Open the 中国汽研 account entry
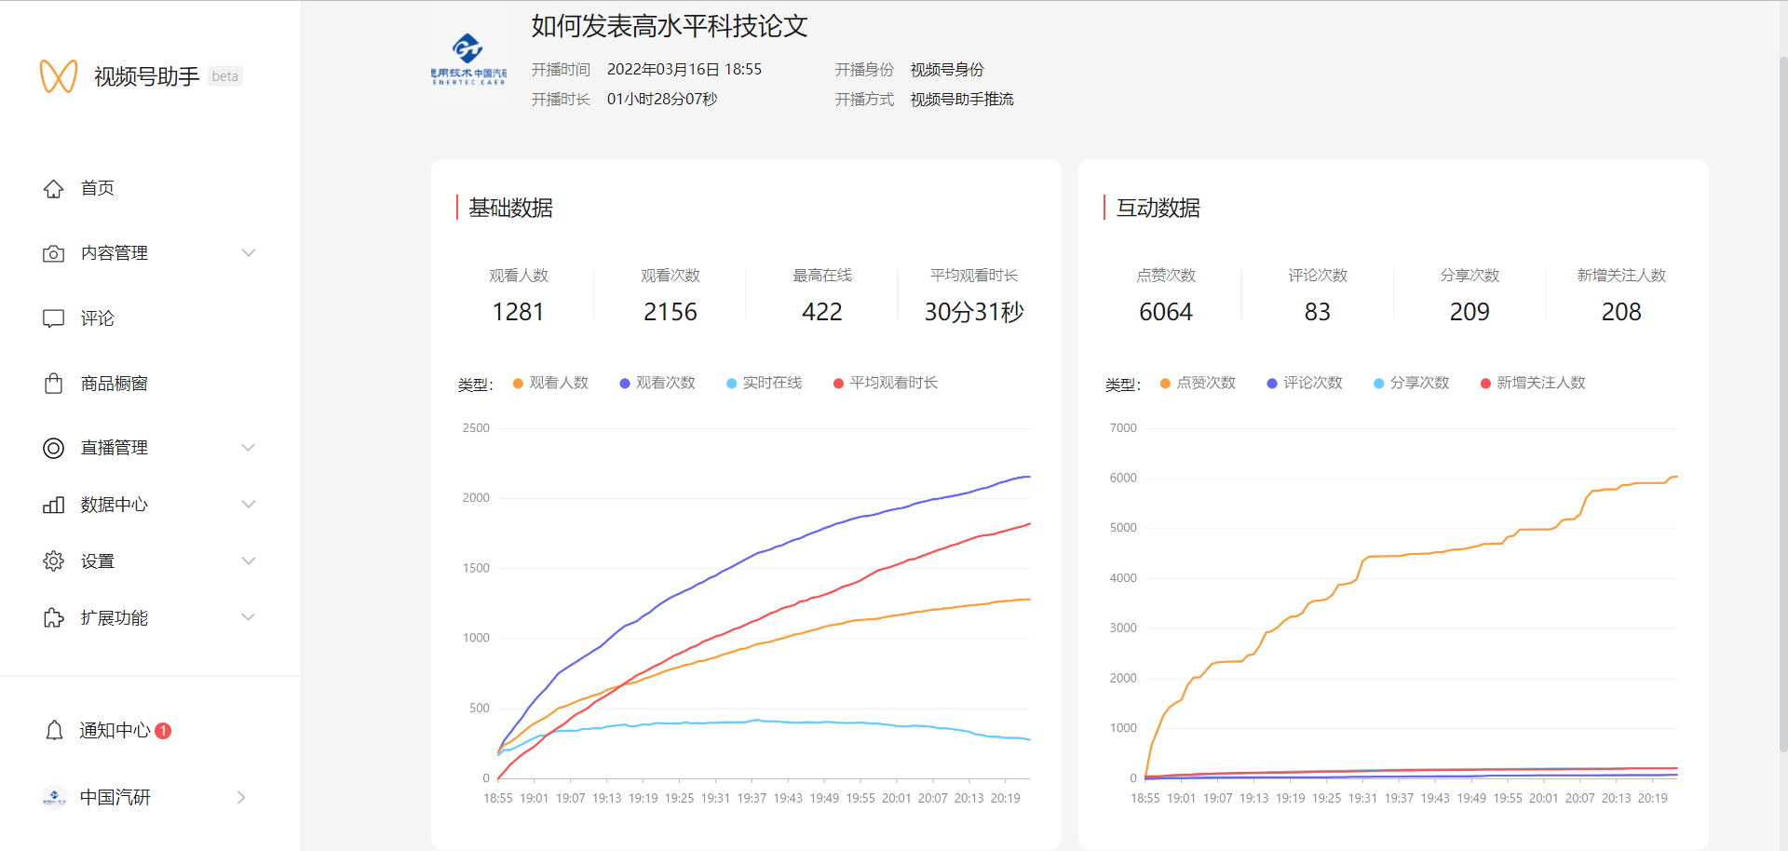Viewport: 1788px width, 851px height. pos(115,797)
